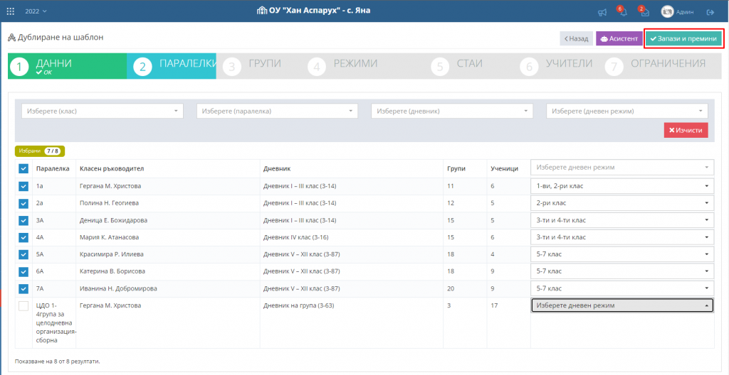
Task: Click the template icon beside page title
Action: click(x=11, y=38)
